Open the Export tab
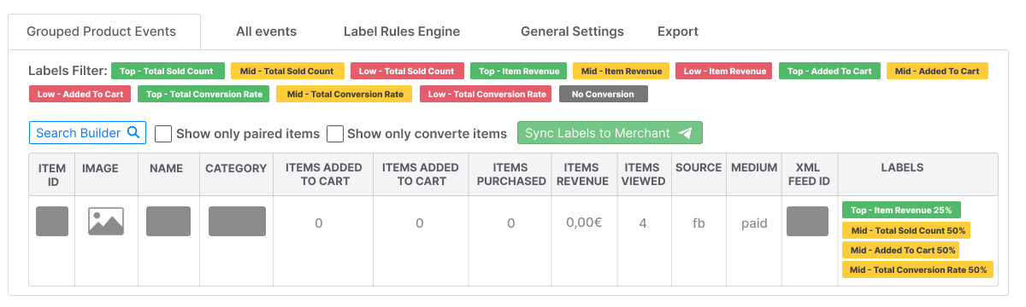 point(678,32)
